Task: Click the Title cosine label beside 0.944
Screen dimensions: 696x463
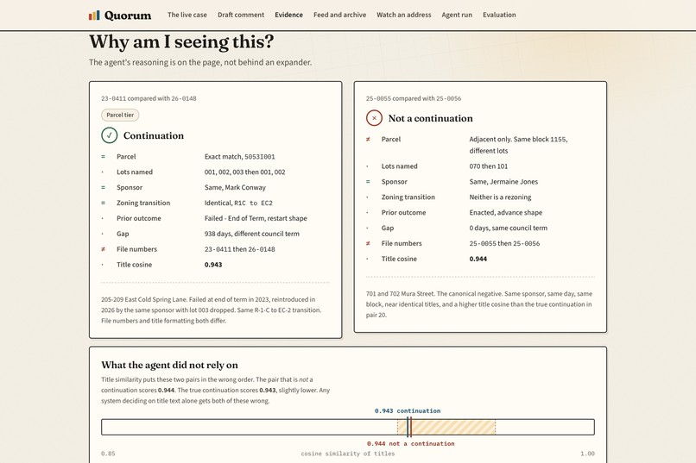Action: click(x=399, y=259)
